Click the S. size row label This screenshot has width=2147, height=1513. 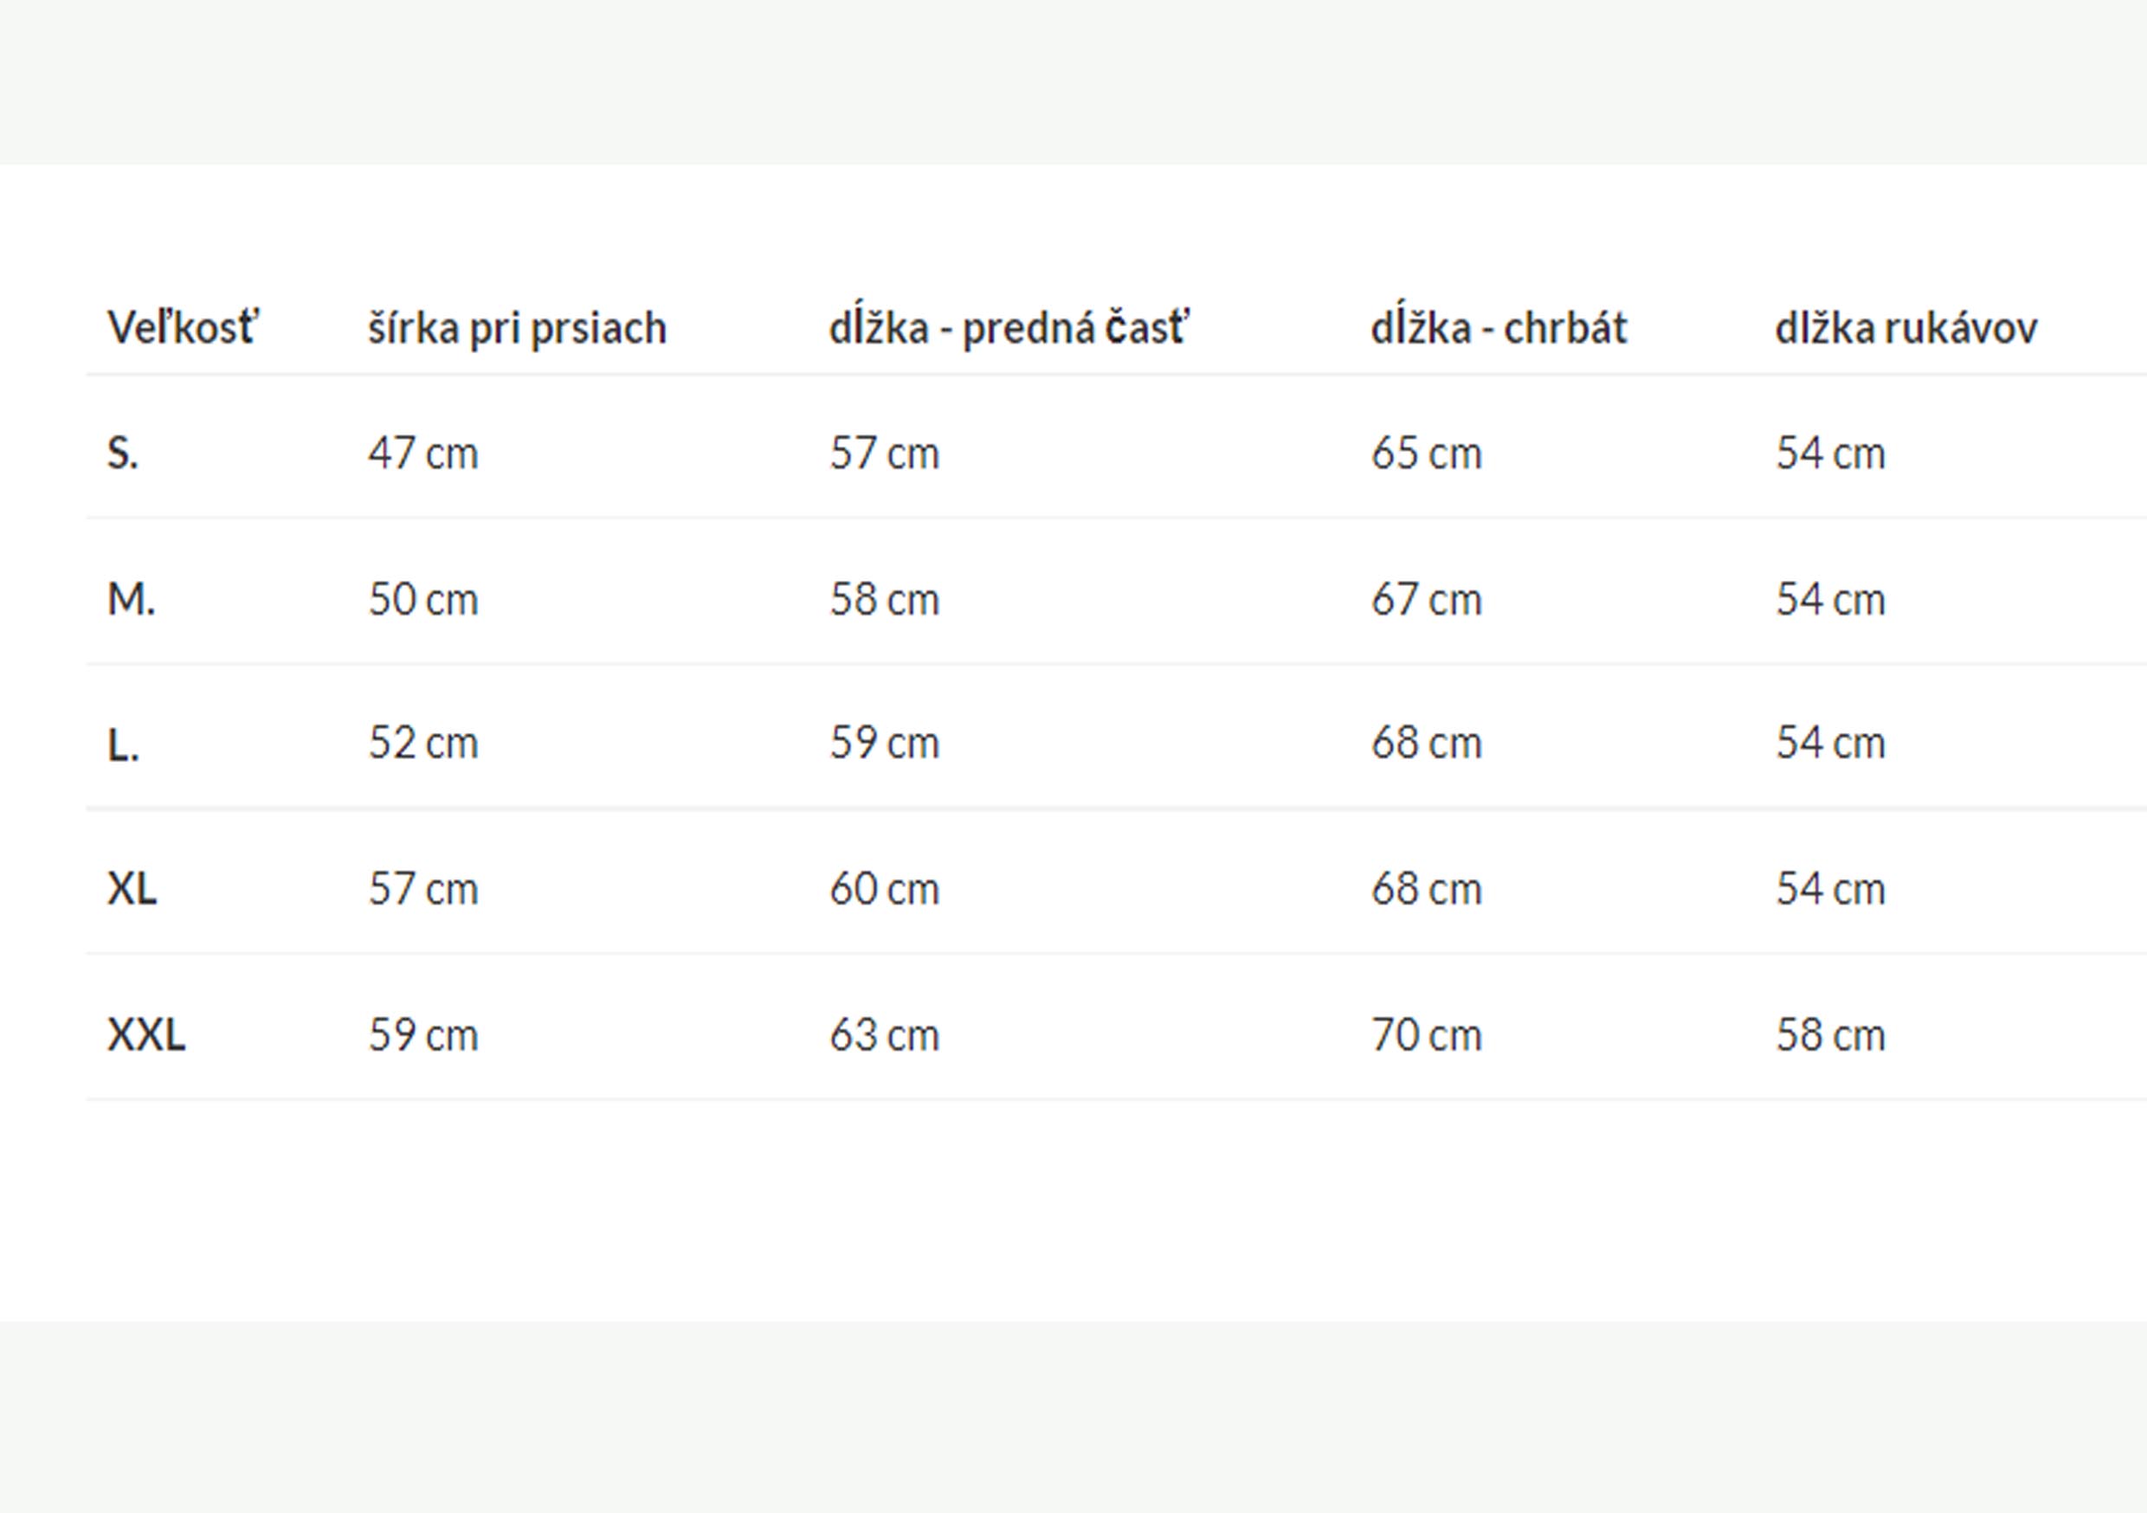point(124,454)
